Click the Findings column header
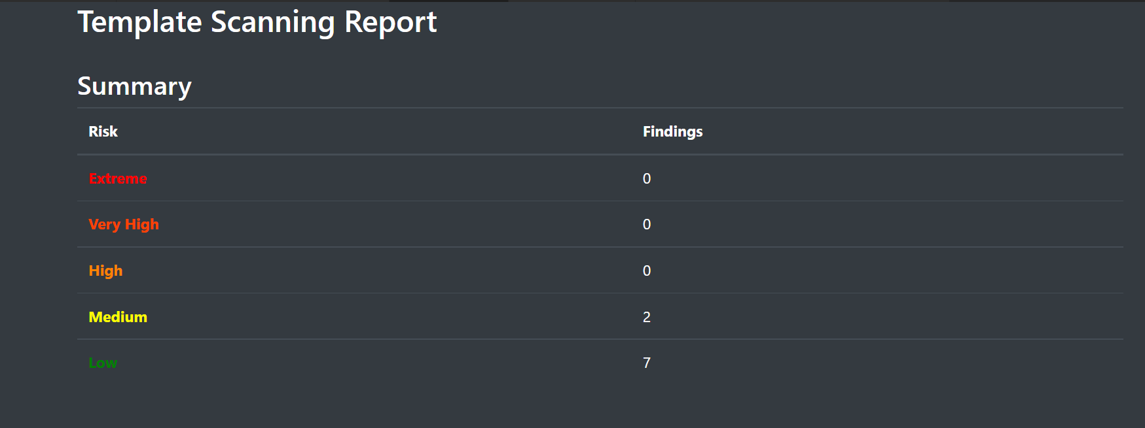The width and height of the screenshot is (1145, 428). point(672,132)
